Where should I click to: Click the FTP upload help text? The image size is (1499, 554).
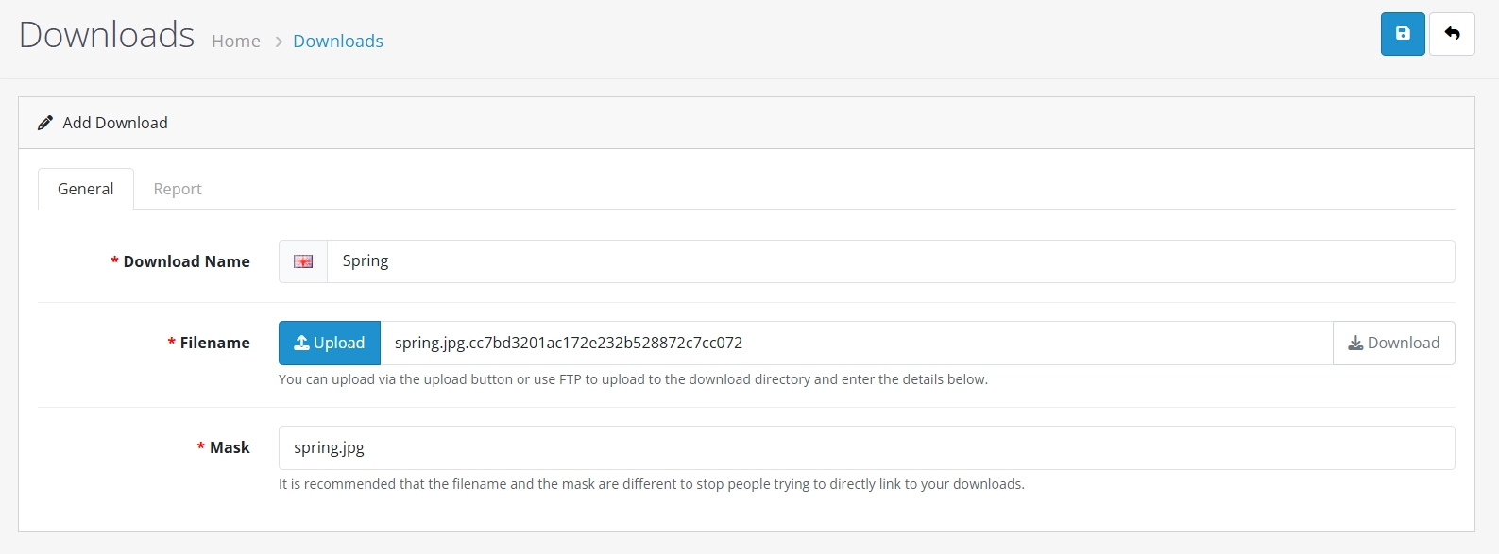[x=633, y=379]
